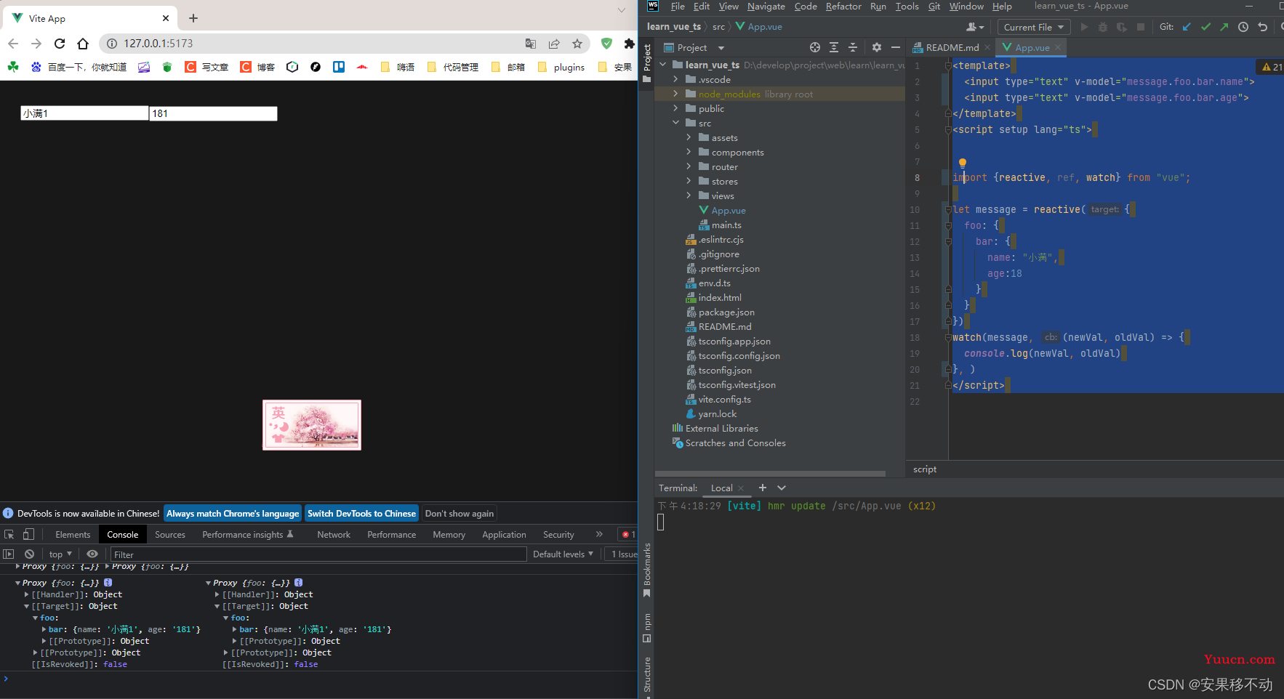Image resolution: width=1284 pixels, height=699 pixels.
Task: Show the console sidebar
Action: point(9,554)
